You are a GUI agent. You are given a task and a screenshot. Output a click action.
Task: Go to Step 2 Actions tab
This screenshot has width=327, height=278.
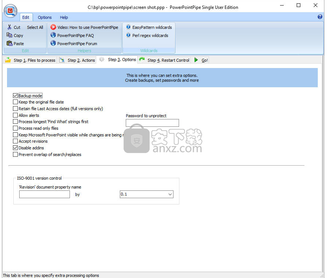tap(77, 60)
